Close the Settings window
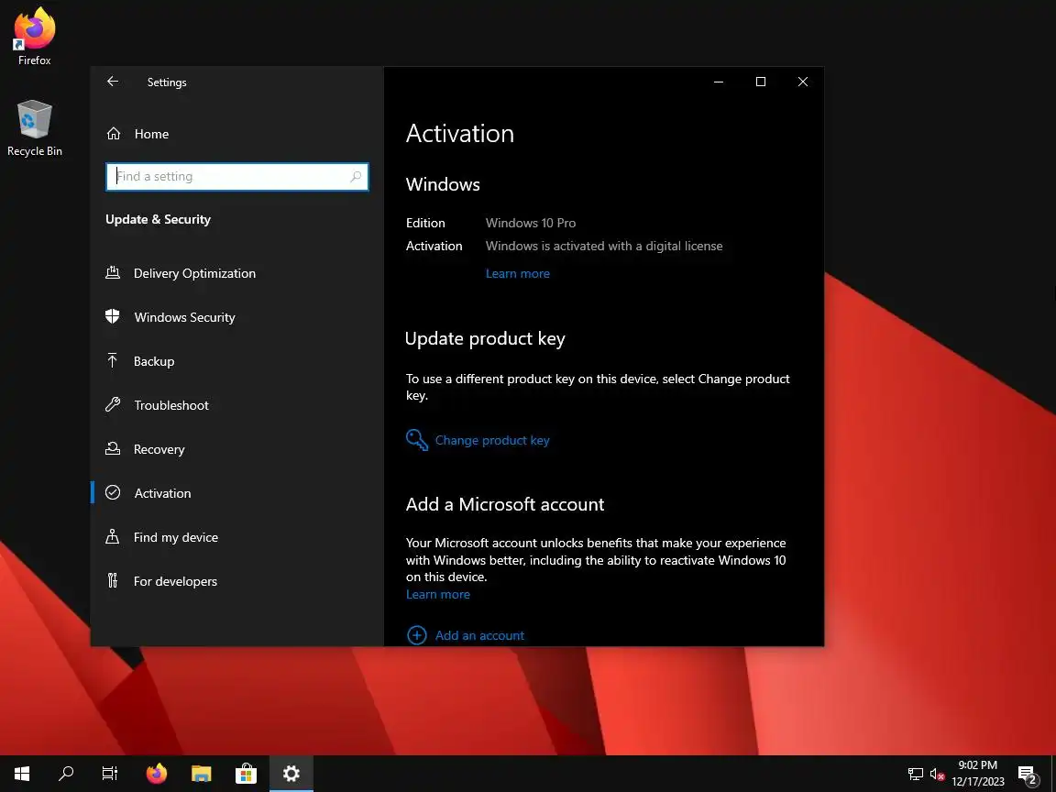 [x=803, y=82]
